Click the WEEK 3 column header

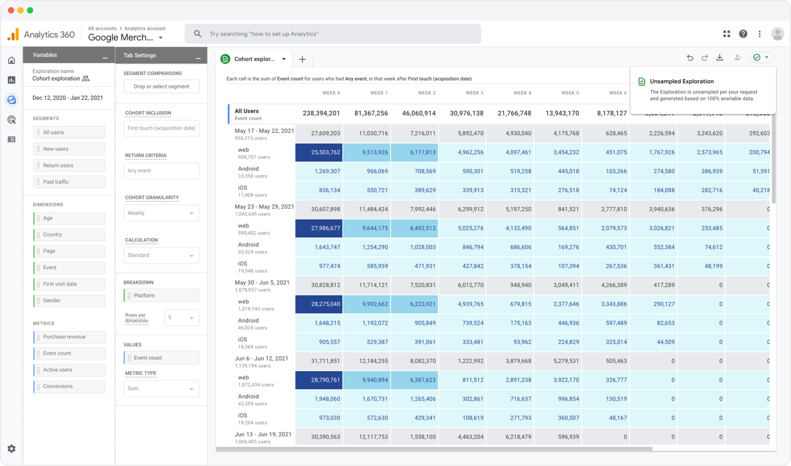click(x=475, y=93)
